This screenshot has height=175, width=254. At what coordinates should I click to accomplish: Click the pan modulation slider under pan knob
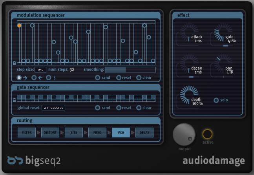(x=223, y=77)
